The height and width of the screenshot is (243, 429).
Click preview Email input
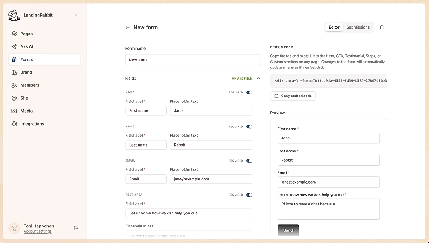pos(328,182)
